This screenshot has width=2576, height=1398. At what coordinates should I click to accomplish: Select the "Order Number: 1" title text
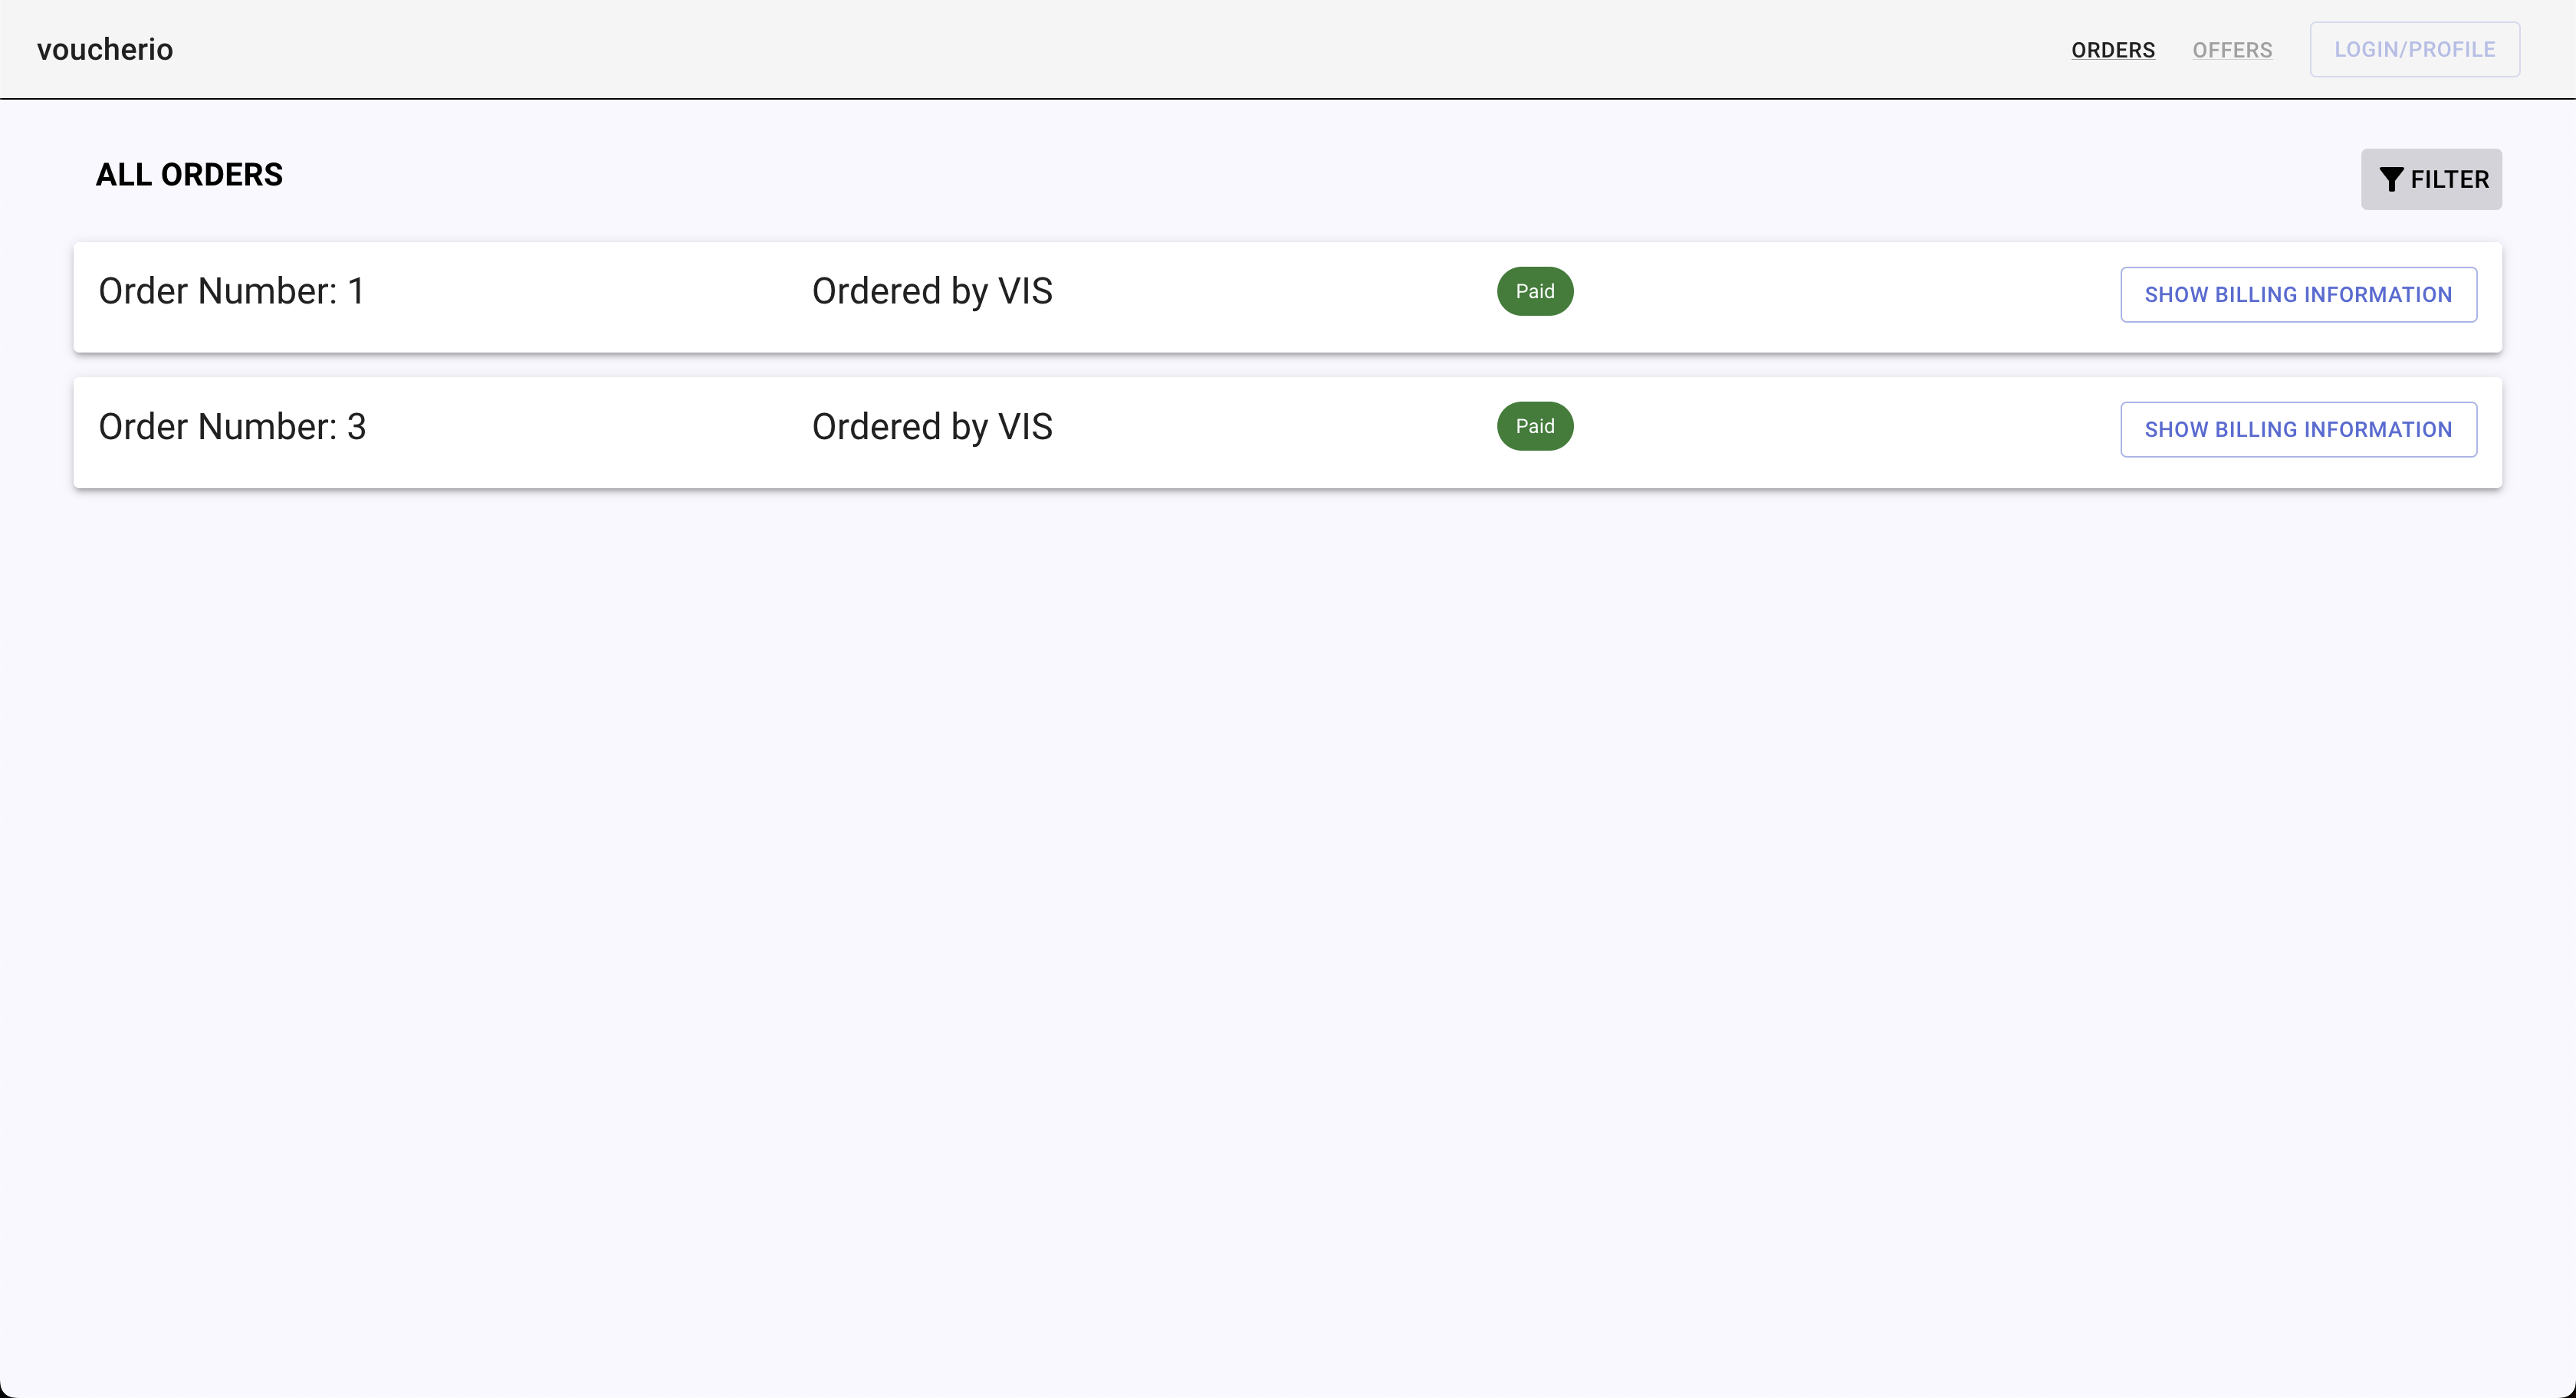click(x=231, y=291)
